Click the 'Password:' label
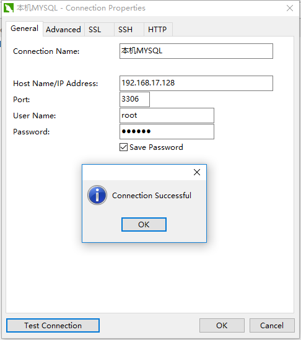 coord(32,132)
